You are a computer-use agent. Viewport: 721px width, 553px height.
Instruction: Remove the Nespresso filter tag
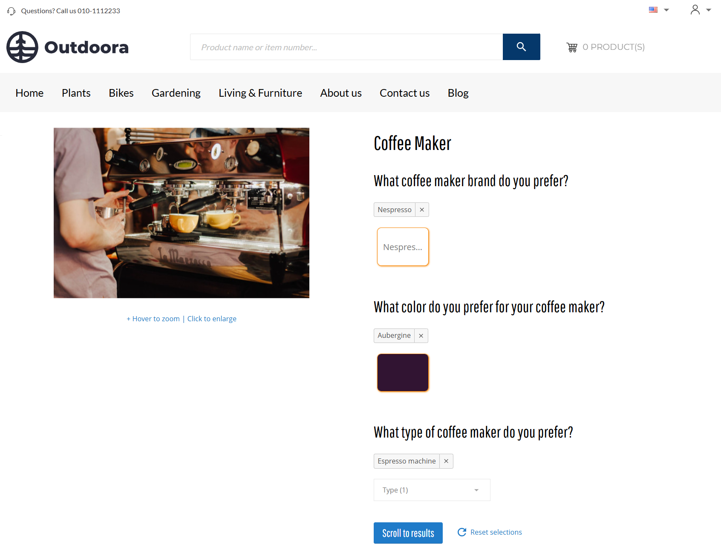422,210
